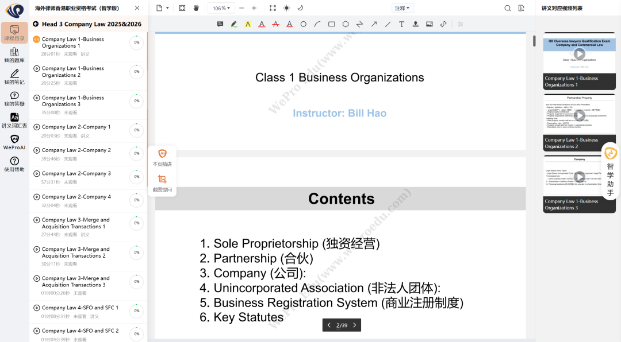
Task: Go to next page arrow
Action: click(x=355, y=325)
